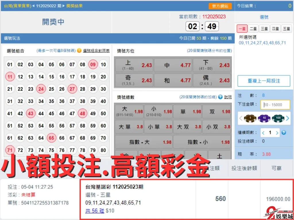Screen dimensions: 294x220
Task: Click the 重複上一局投注 button
Action: 264,81
